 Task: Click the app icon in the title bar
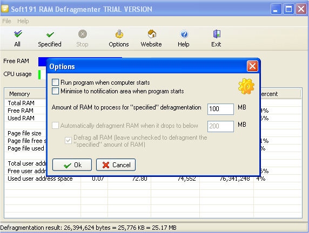(x=5, y=9)
